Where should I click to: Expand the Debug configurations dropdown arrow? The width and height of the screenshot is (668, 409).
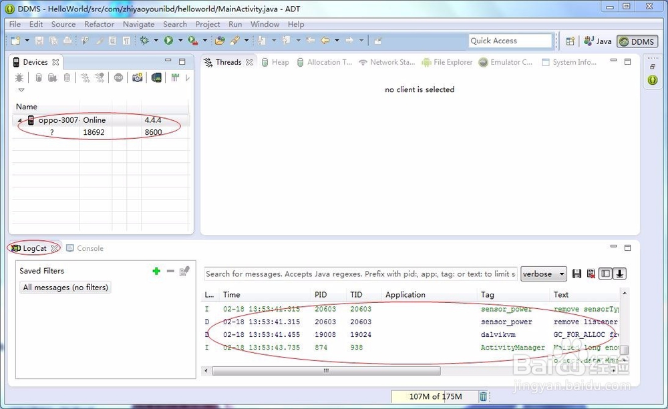coord(156,41)
